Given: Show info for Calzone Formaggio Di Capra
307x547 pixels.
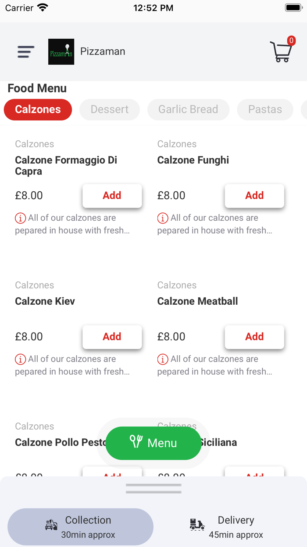Looking at the screenshot, I should coord(20,218).
